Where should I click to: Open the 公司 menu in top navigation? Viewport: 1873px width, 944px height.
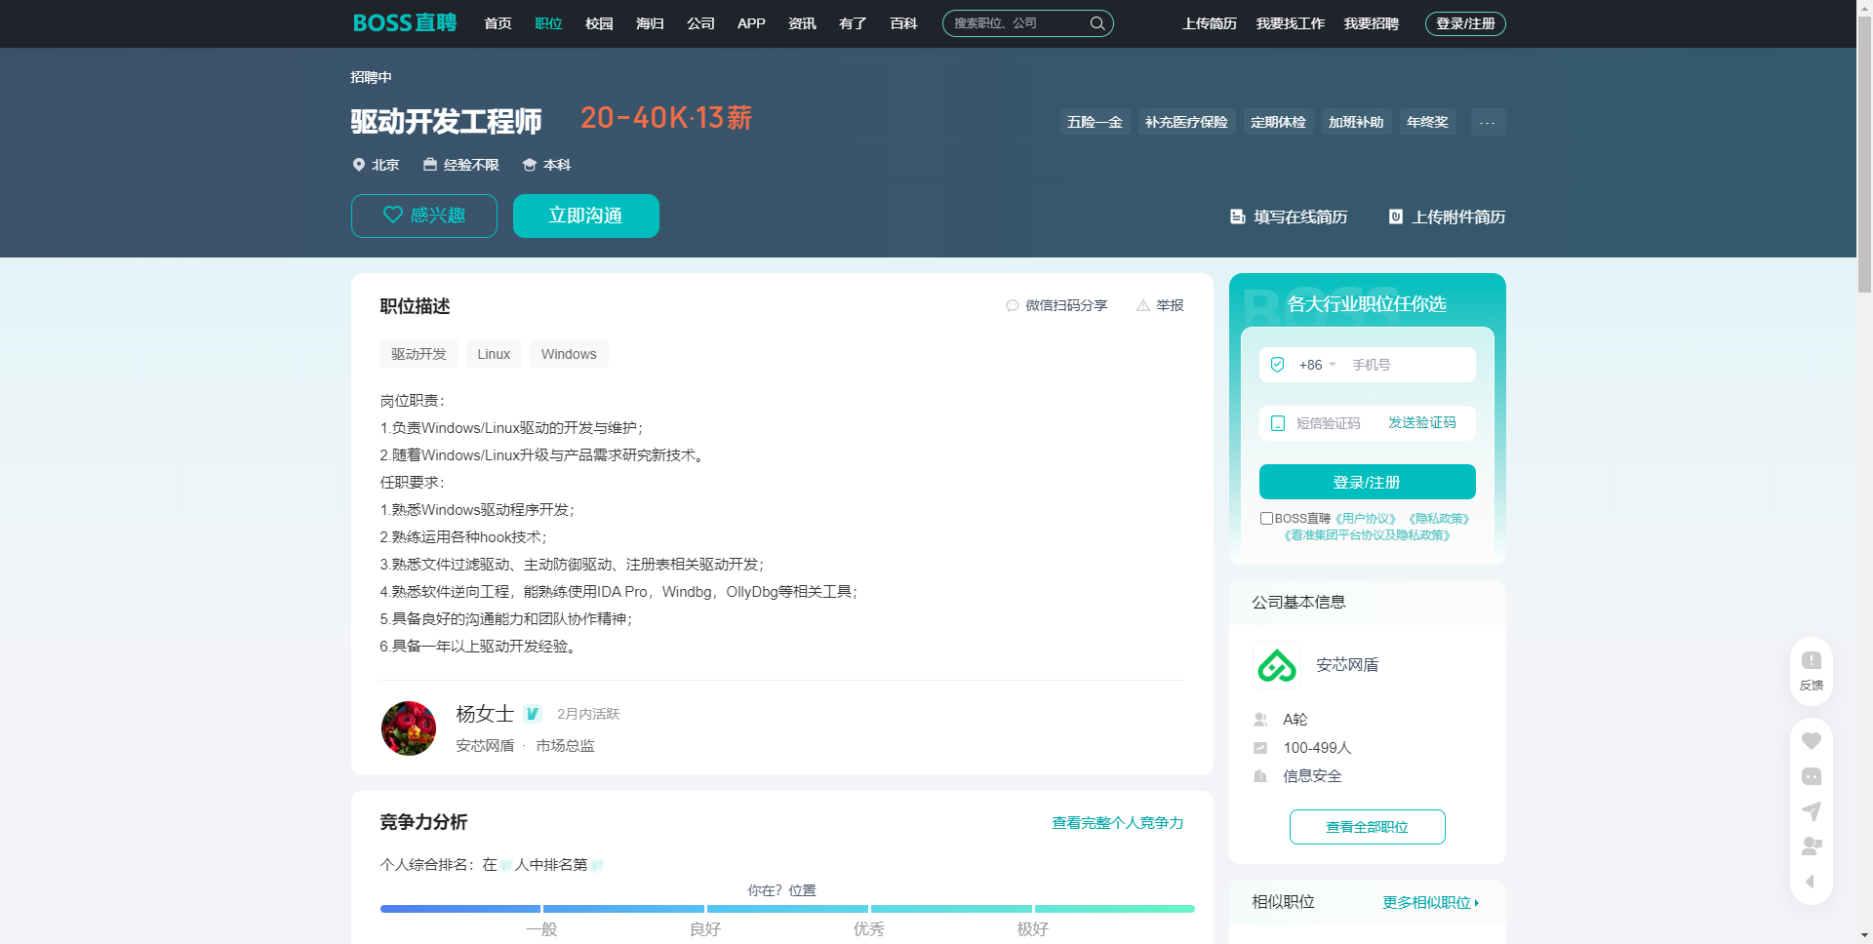[700, 23]
